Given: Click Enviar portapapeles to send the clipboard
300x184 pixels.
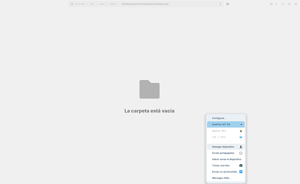Looking at the screenshot, I should [223, 153].
